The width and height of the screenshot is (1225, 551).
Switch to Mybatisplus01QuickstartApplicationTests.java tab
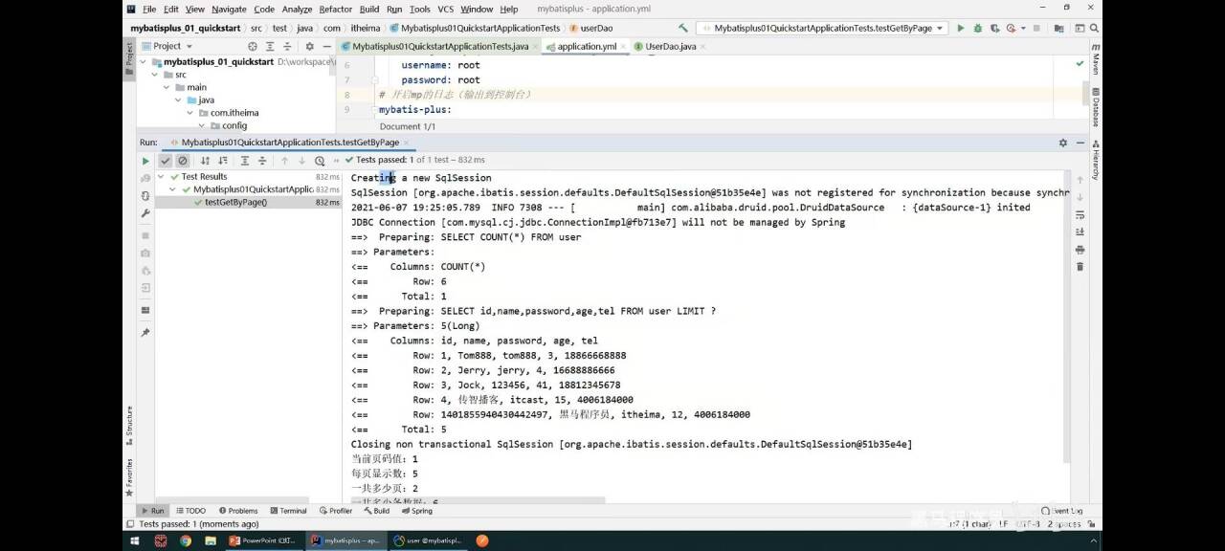point(439,46)
